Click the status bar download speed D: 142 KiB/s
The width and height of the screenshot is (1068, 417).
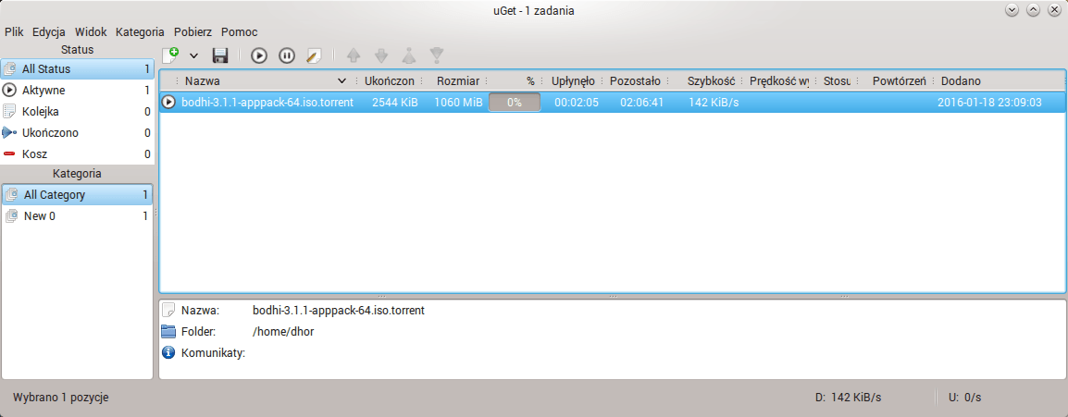(848, 398)
